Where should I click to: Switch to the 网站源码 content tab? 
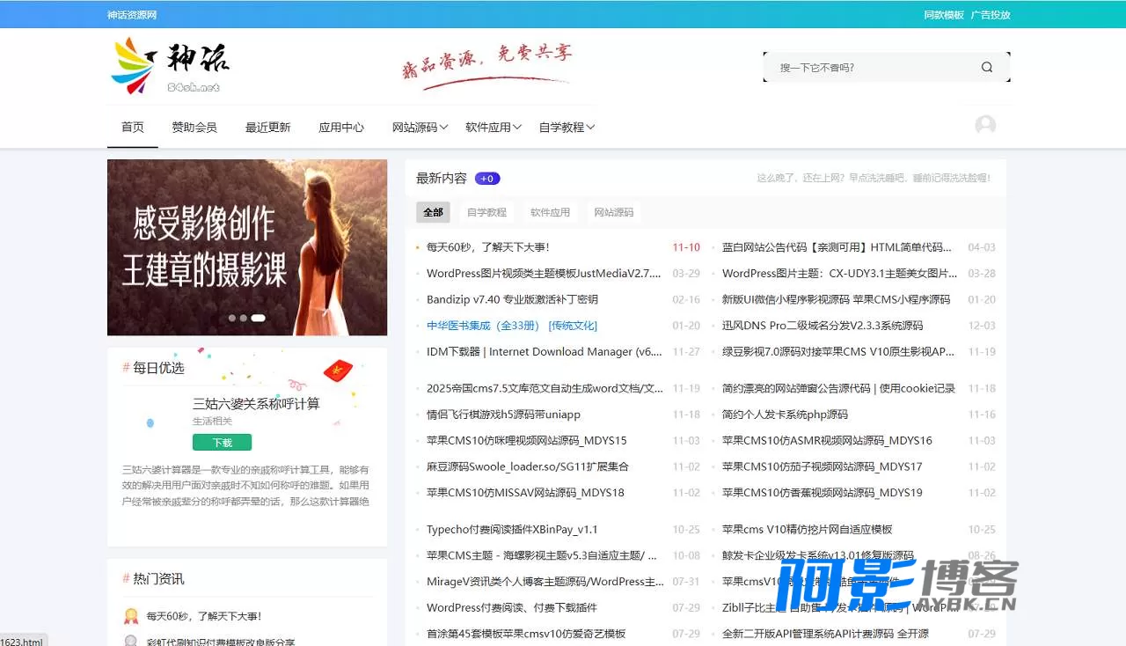click(x=614, y=212)
